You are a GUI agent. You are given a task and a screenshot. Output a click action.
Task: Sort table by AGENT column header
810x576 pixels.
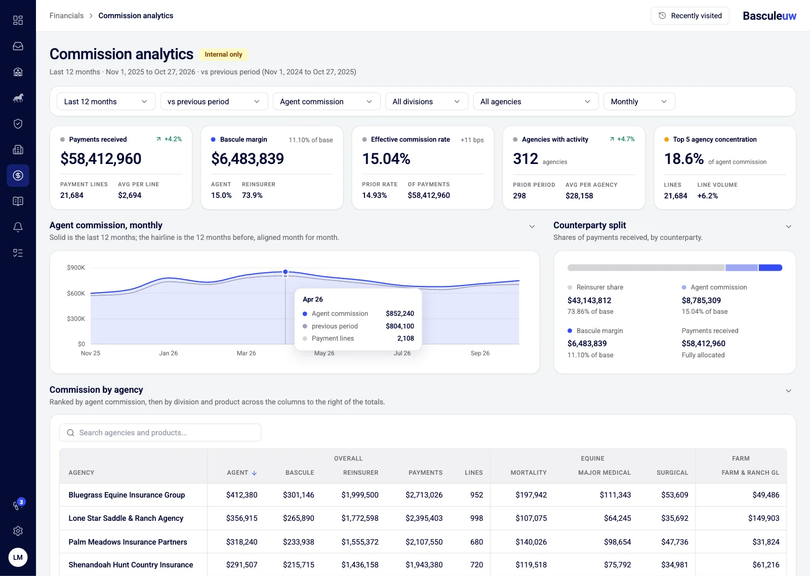pyautogui.click(x=242, y=473)
